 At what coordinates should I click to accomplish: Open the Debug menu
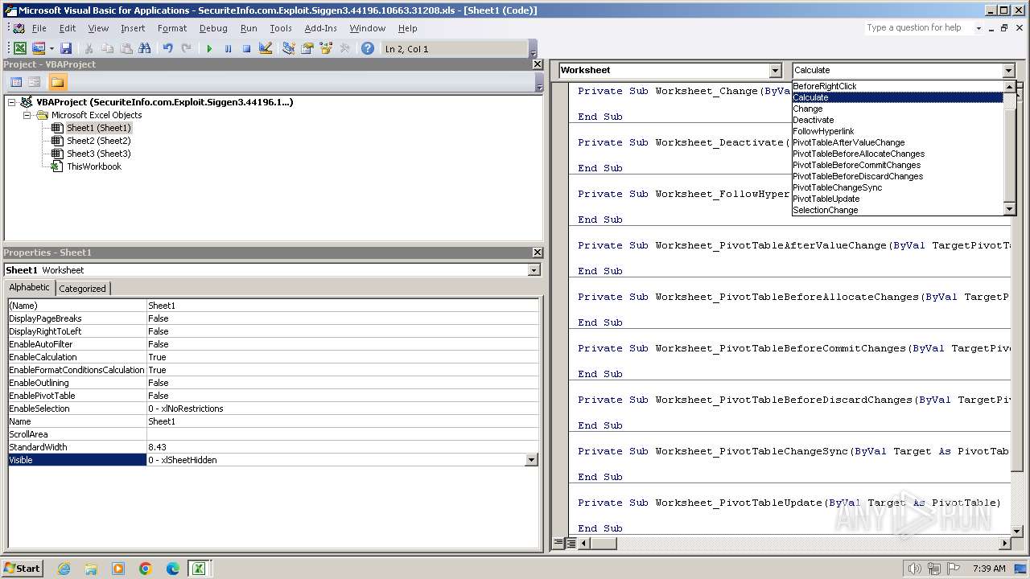tap(213, 28)
